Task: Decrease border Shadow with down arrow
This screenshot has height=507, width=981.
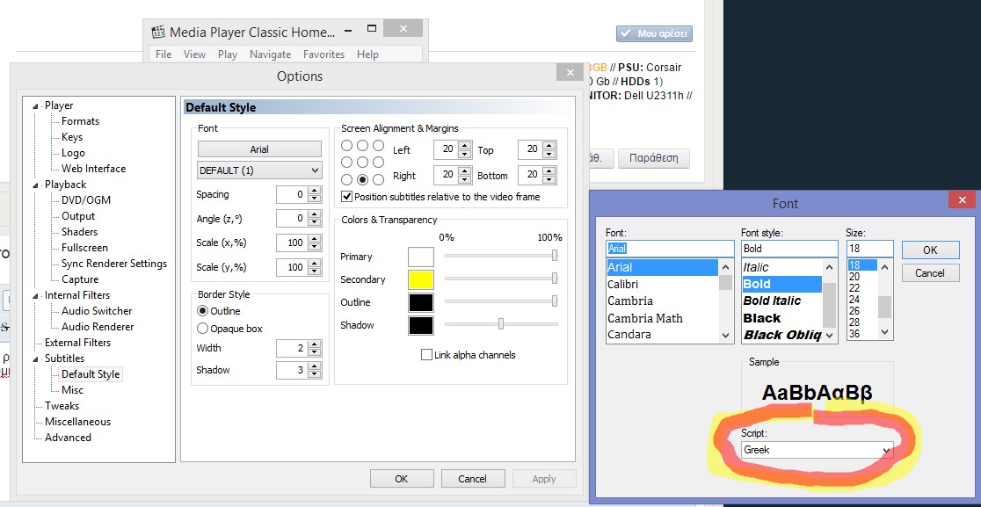Action: click(x=316, y=374)
